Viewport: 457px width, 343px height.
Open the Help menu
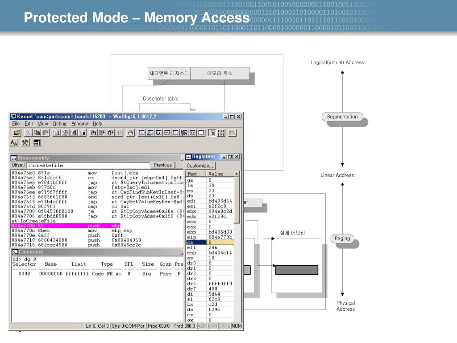tap(97, 124)
